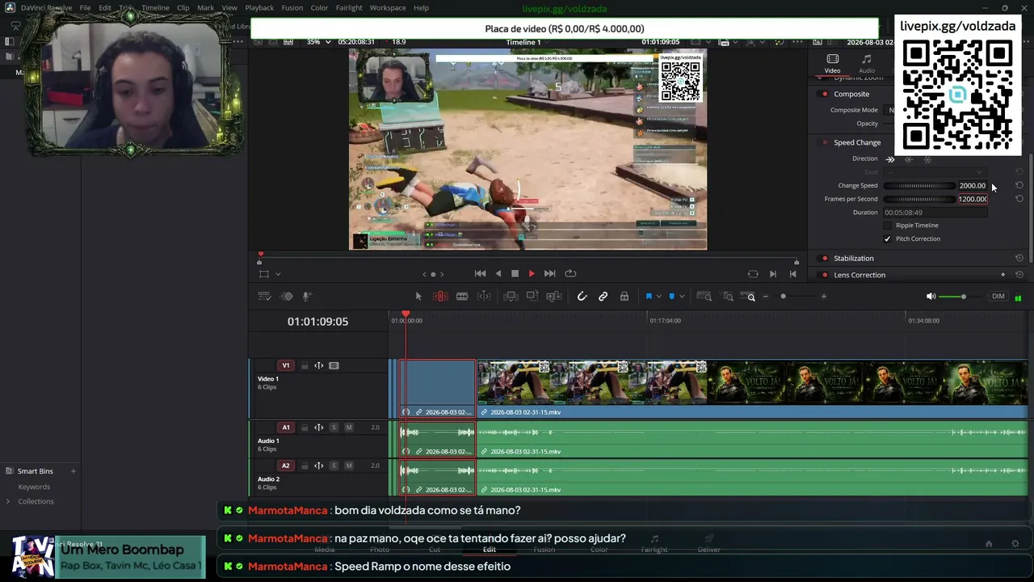This screenshot has width=1034, height=582.
Task: Enable the Ripple Timeline checkbox
Action: 888,226
